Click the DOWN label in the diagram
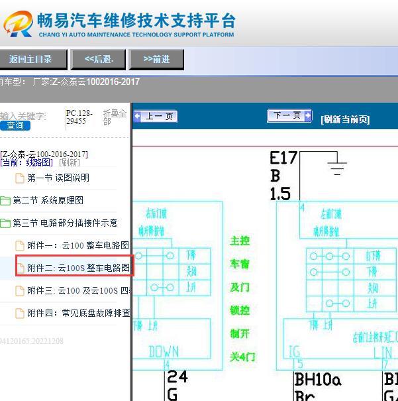 pyautogui.click(x=164, y=352)
